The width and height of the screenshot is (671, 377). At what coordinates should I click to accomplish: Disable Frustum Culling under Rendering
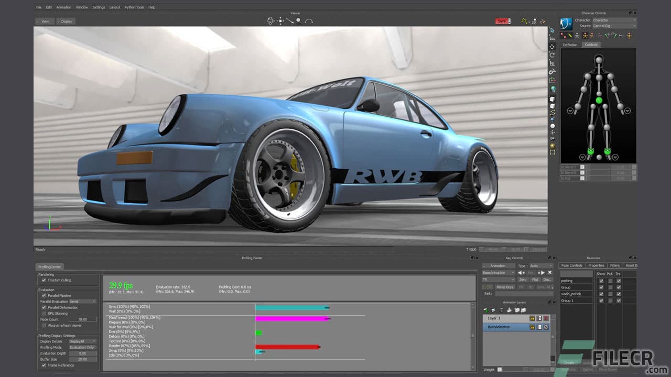click(44, 280)
